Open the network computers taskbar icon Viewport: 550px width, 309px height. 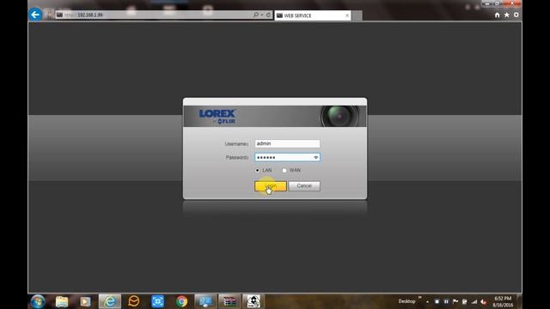[205, 301]
